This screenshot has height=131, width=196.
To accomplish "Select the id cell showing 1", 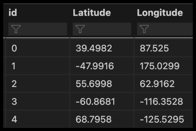I will click(14, 66).
